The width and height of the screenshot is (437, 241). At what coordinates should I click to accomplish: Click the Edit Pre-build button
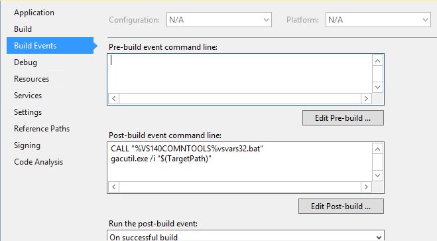[x=343, y=118]
